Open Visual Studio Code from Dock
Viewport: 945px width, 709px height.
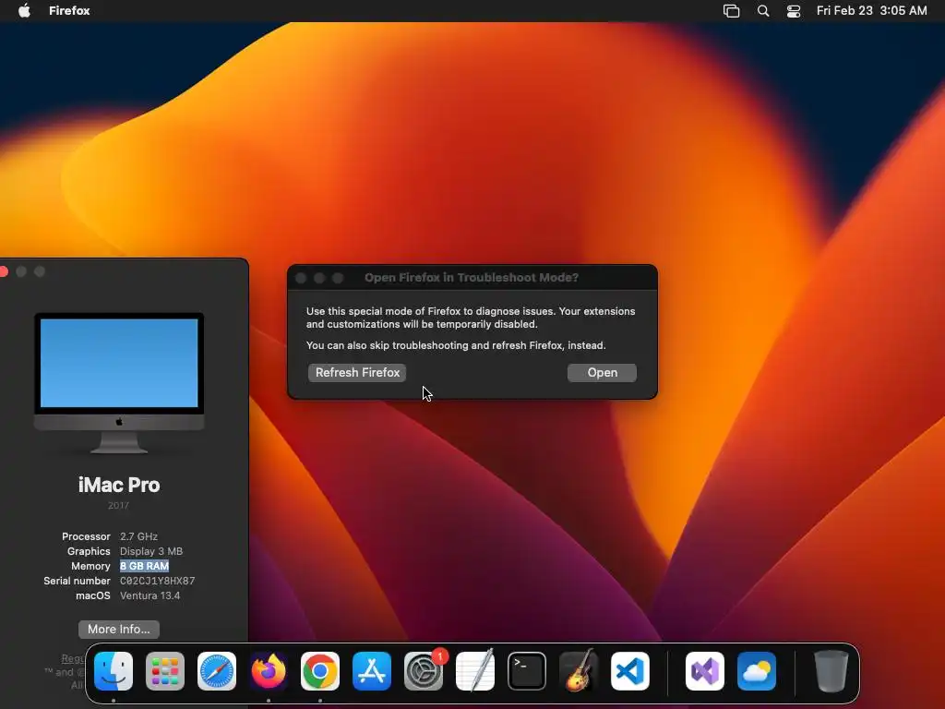point(630,671)
